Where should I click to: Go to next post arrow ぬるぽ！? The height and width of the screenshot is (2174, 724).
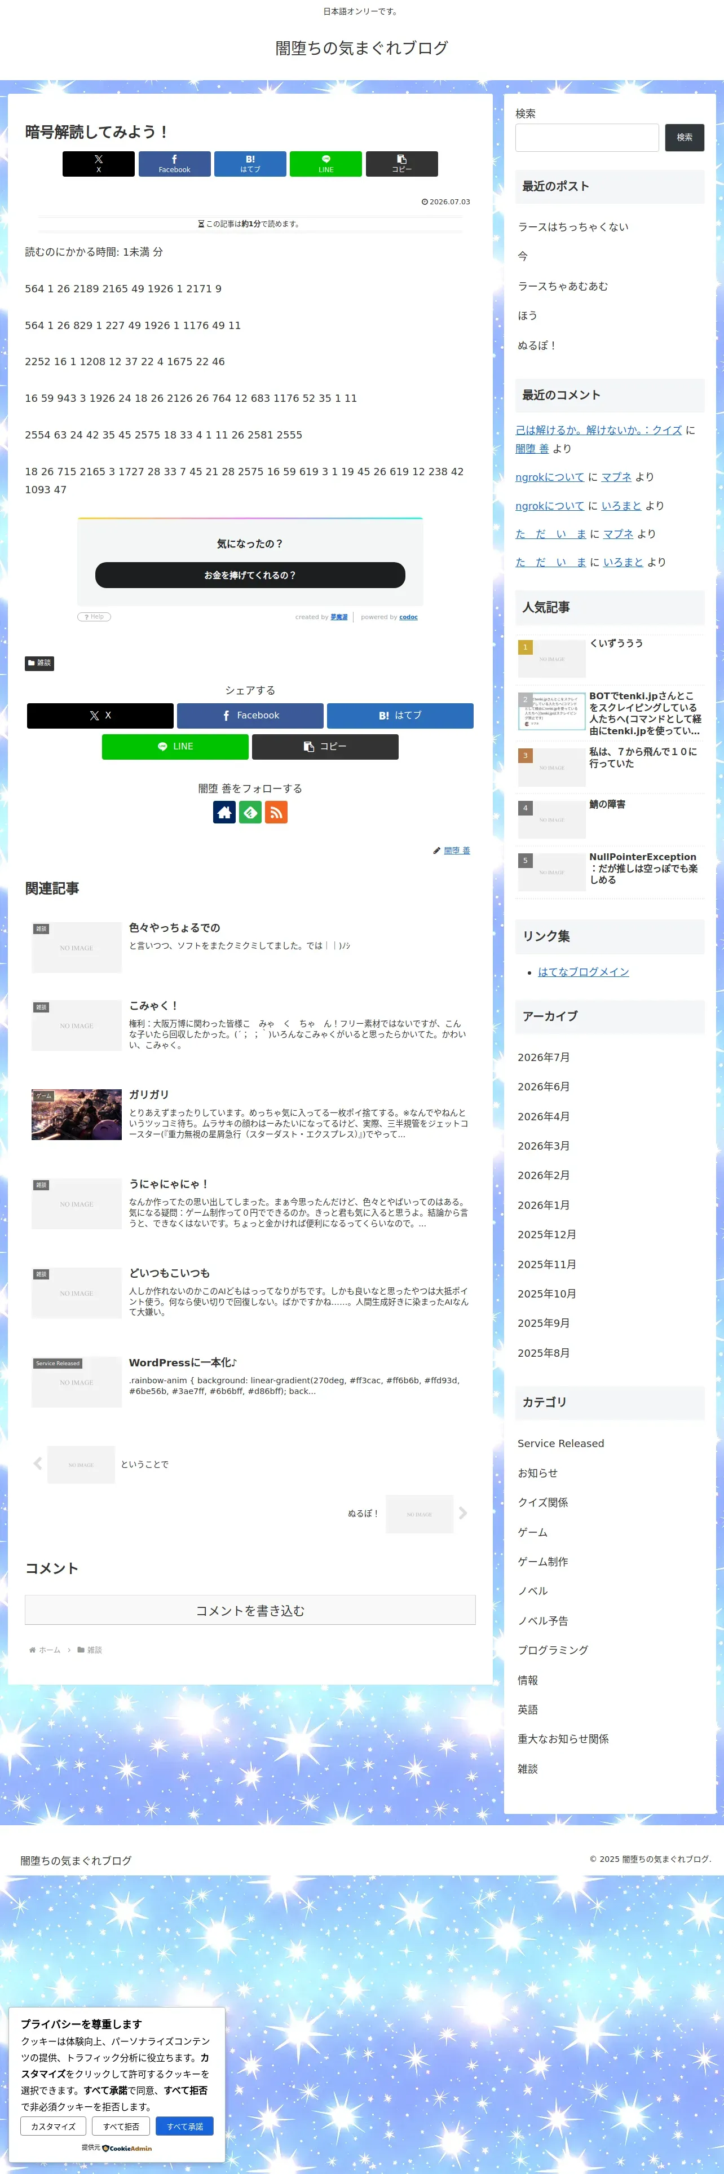click(463, 1513)
